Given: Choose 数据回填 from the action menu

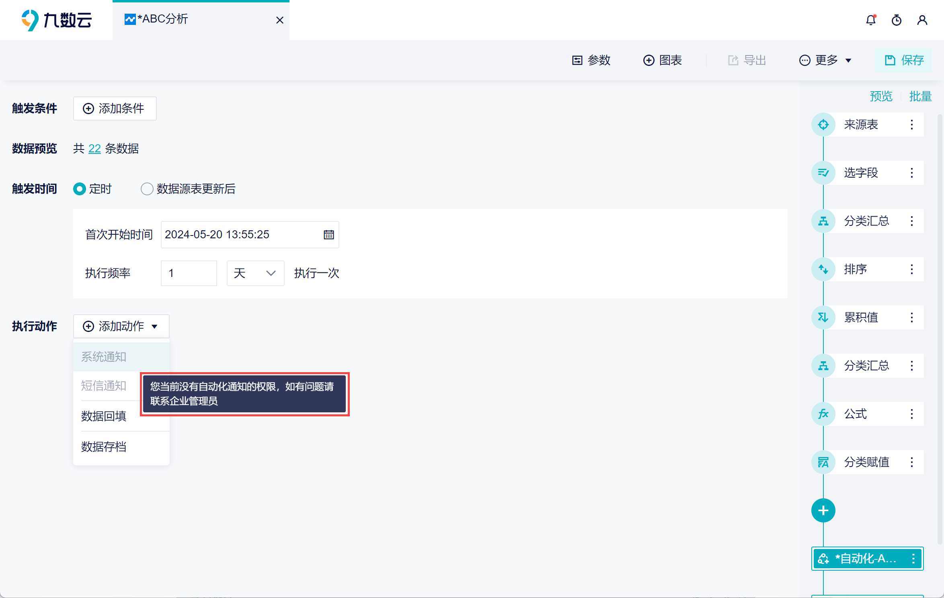Looking at the screenshot, I should click(104, 416).
